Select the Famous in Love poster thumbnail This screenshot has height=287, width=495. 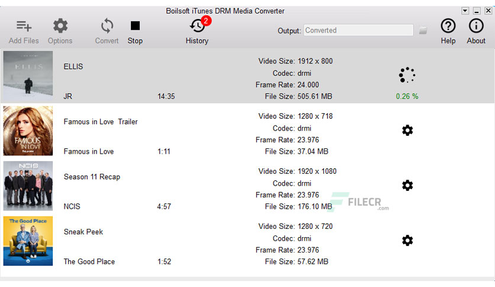click(x=28, y=130)
